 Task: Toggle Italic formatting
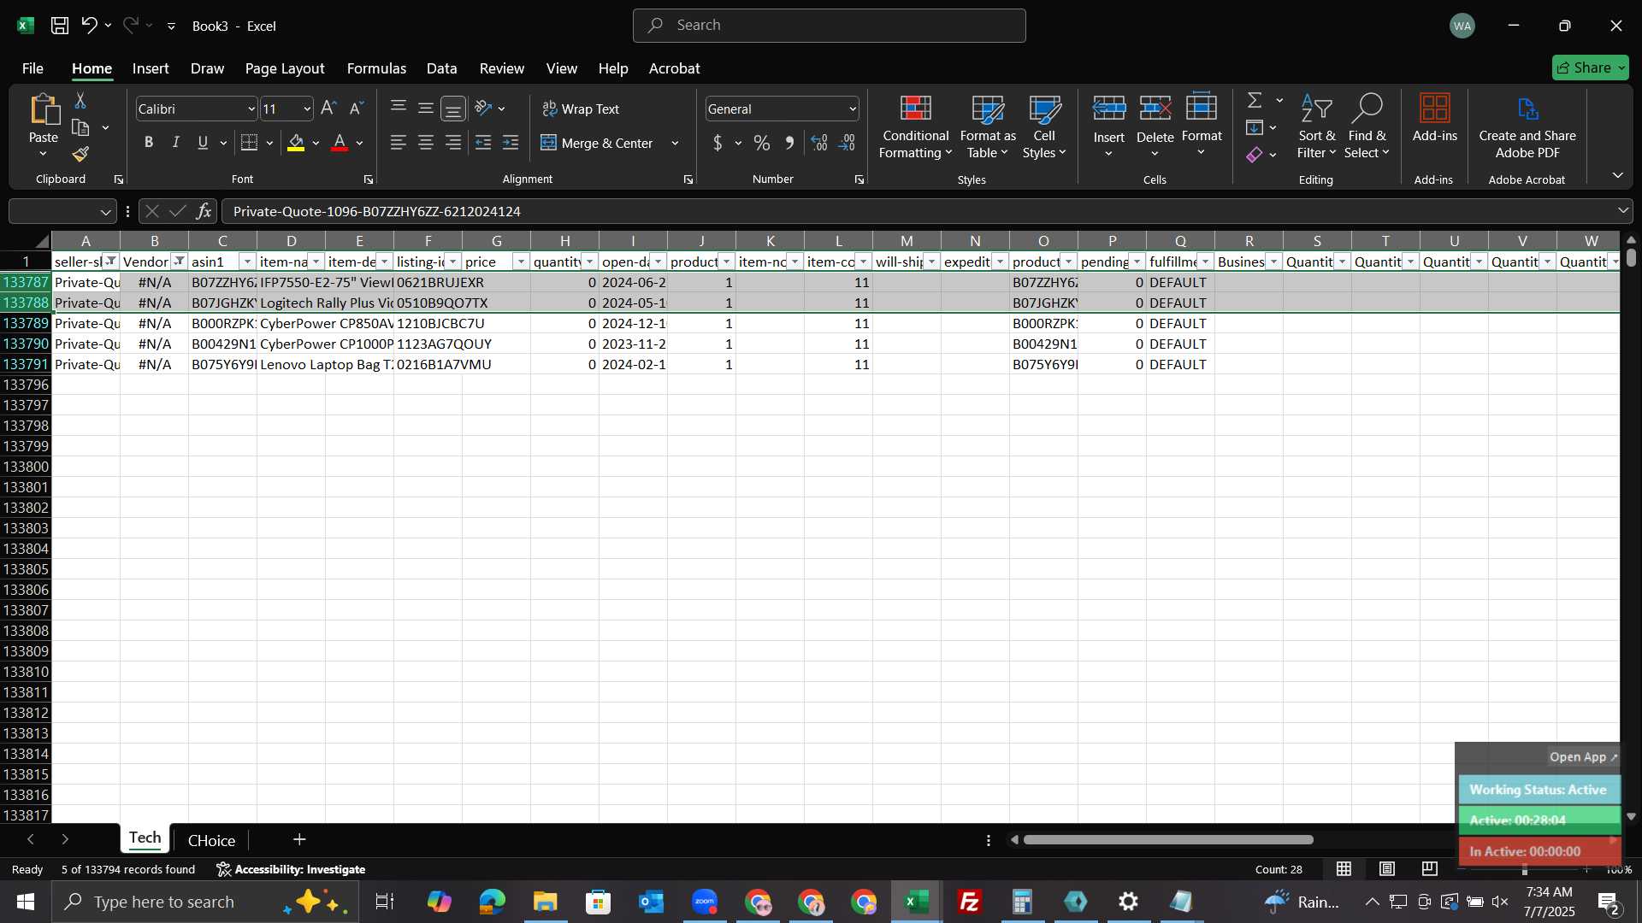176,143
